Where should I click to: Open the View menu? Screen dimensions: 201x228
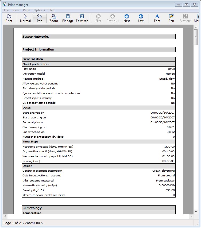coord(16,10)
